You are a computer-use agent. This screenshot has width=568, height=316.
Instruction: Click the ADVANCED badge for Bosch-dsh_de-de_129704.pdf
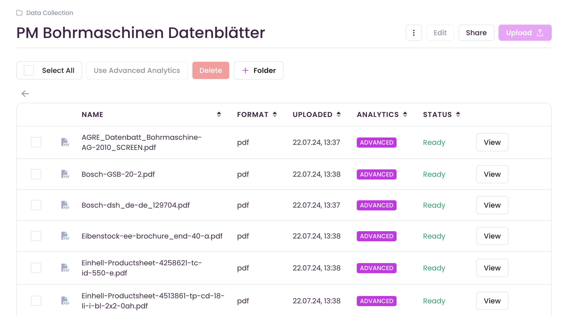[x=377, y=205]
